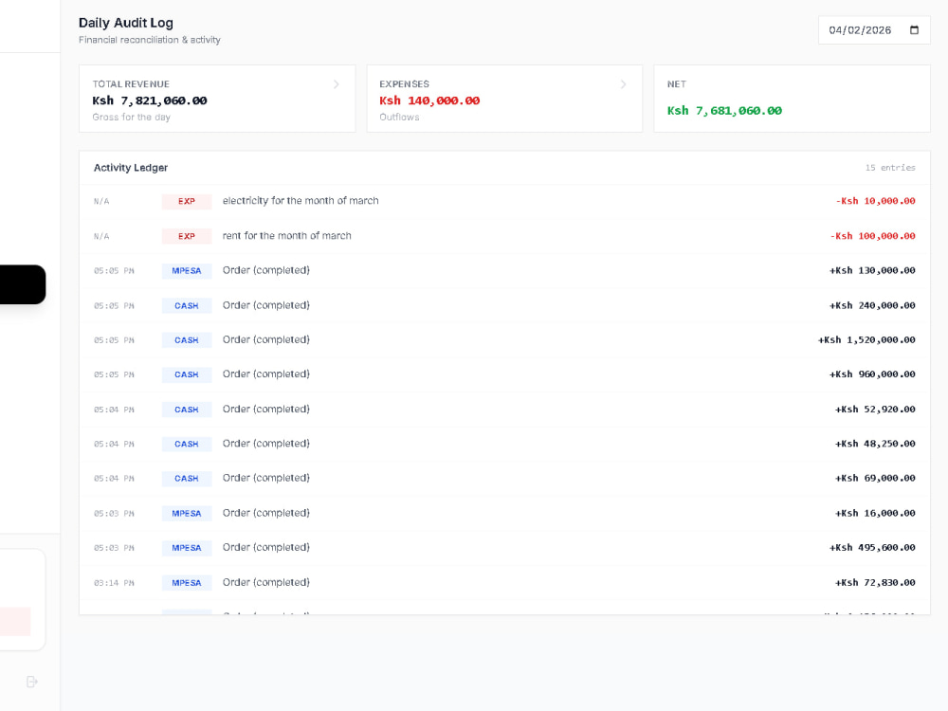Click the 'Gross for the day' caption
948x711 pixels.
(131, 118)
